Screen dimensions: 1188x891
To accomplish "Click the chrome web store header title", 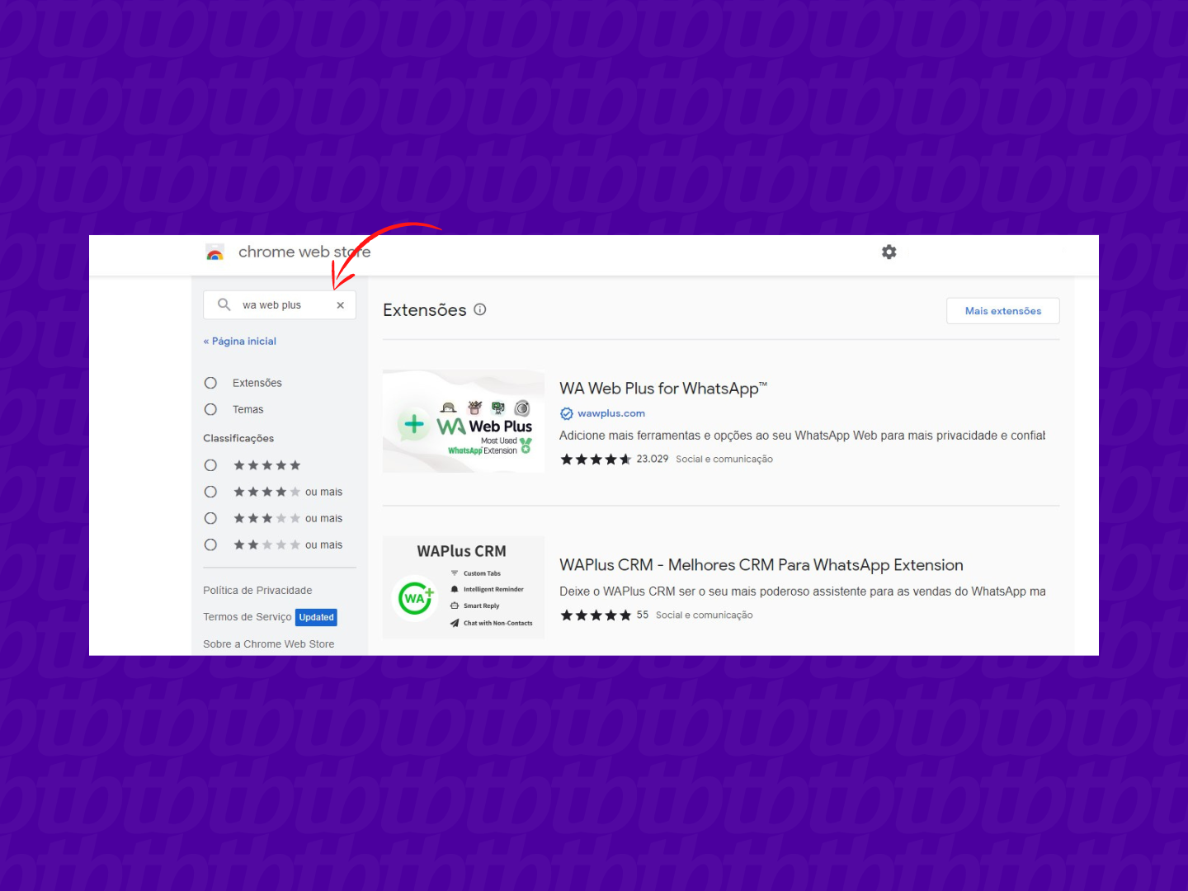I will pyautogui.click(x=304, y=252).
